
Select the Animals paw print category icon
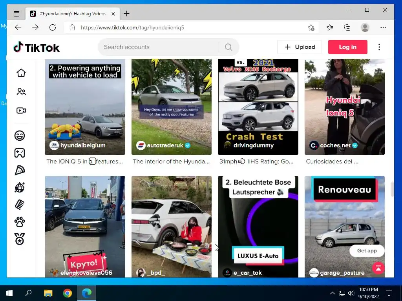tap(20, 222)
